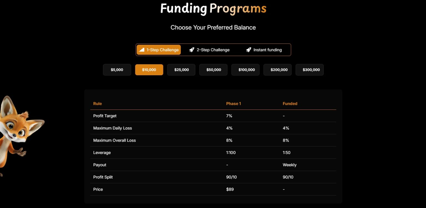Viewport: 426px width, 208px height.
Task: Pick the $25,000 account balance
Action: 181,70
